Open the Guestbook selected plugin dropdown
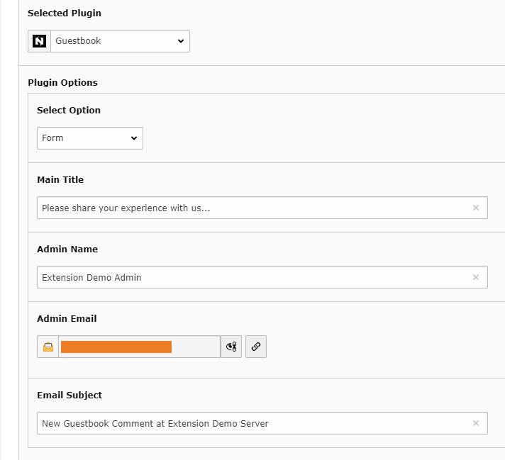 pos(120,41)
